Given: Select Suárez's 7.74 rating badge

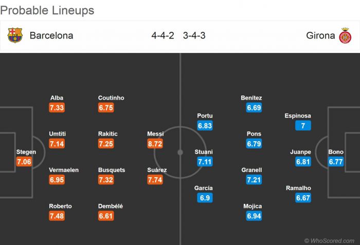Looking at the screenshot, I should [x=155, y=180].
